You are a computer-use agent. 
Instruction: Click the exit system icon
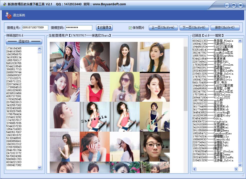click(x=8, y=15)
